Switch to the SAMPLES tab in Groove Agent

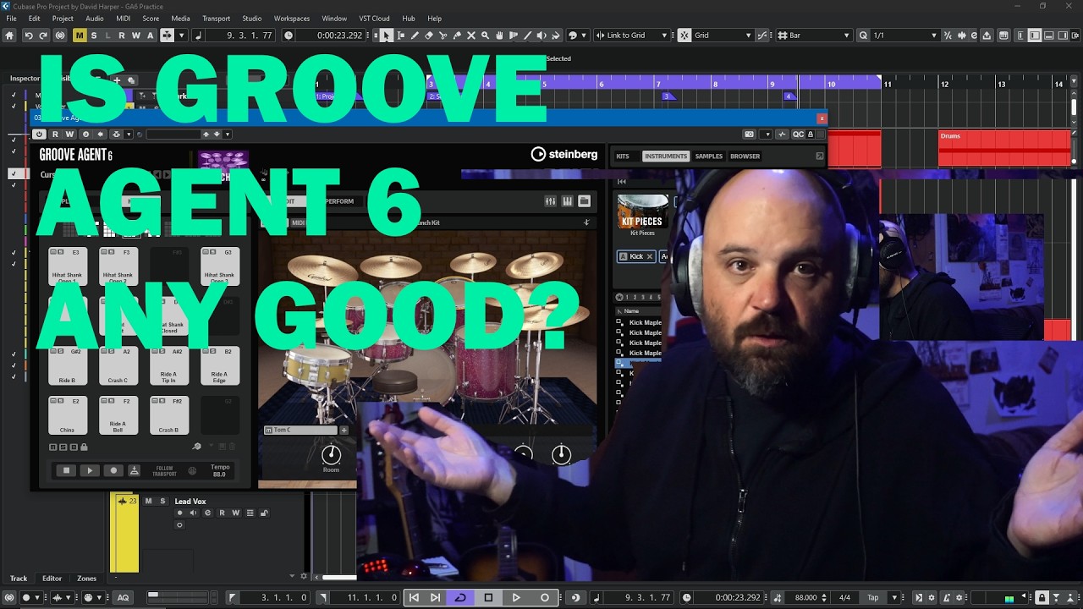[709, 156]
